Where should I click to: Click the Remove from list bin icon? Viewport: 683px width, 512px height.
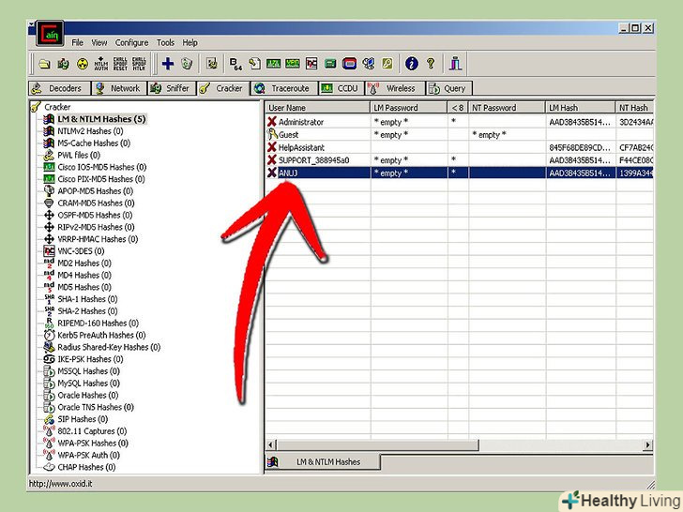click(x=187, y=64)
